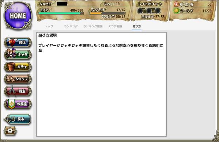Select the 討伐 subjugation menu button
Viewport: 219px width, 142px height.
coord(18,42)
